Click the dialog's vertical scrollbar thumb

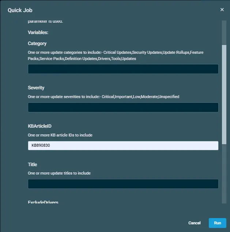[224, 94]
